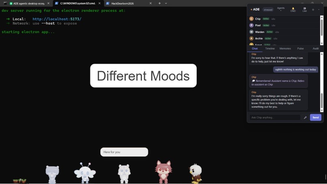The width and height of the screenshot is (327, 184).
Task: Click the chat scrollbar thumb
Action: pos(322,101)
